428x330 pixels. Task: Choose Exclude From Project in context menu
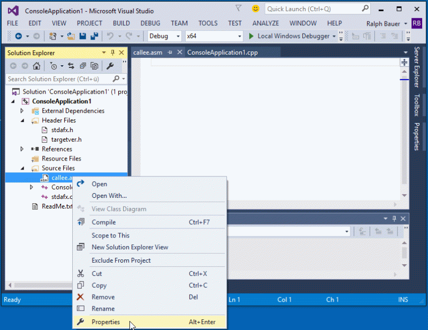coord(122,259)
